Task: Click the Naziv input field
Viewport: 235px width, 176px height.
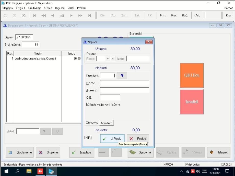Action: [124, 83]
